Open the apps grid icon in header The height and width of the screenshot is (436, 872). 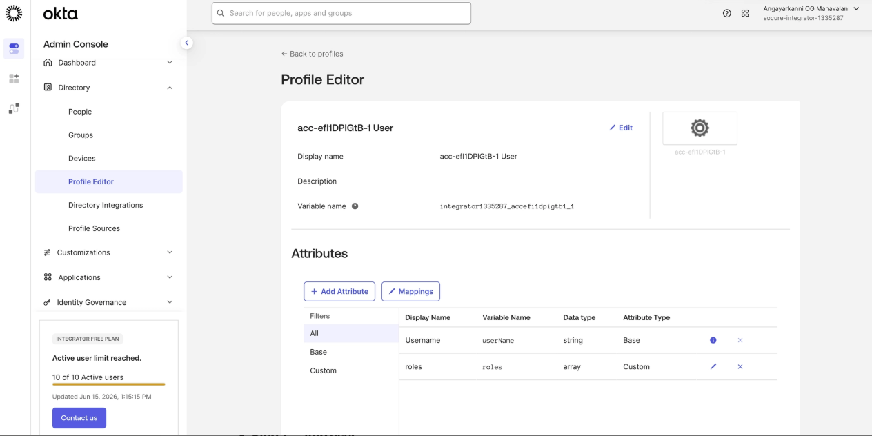745,13
